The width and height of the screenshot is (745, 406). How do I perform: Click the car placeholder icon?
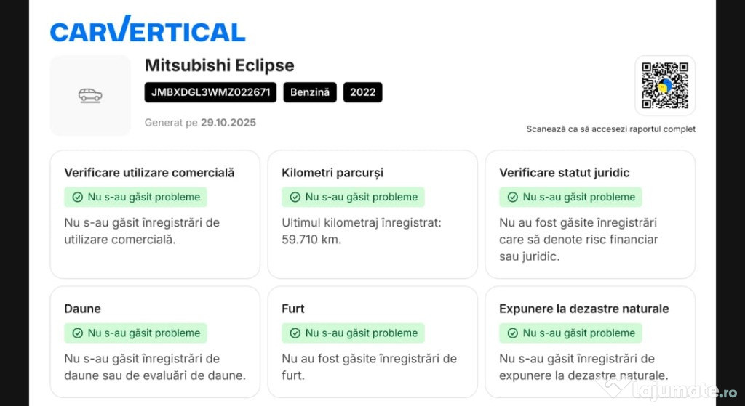90,95
